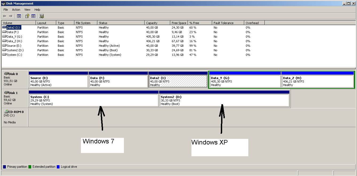The height and width of the screenshot is (176, 357).
Task: Sort volumes by Capacity column header
Action: pos(157,23)
